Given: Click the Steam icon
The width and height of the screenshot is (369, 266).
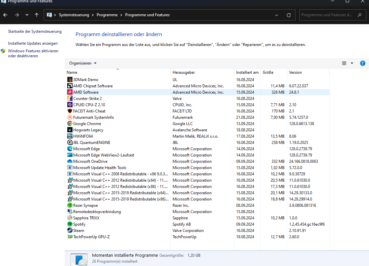Looking at the screenshot, I should [x=70, y=231].
